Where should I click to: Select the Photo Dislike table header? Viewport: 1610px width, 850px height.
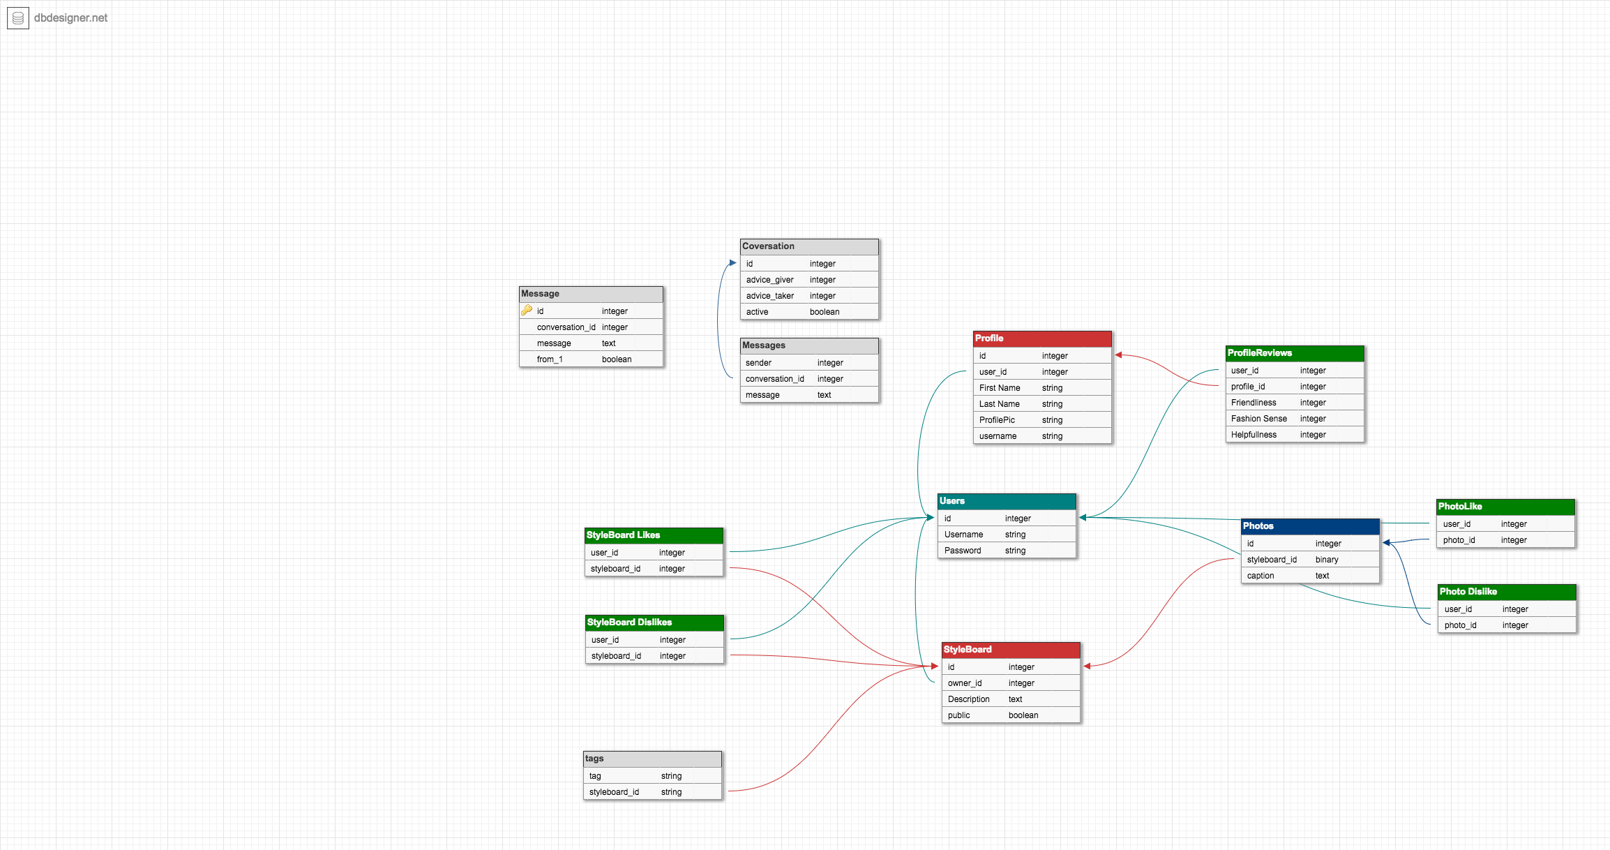pos(1507,592)
